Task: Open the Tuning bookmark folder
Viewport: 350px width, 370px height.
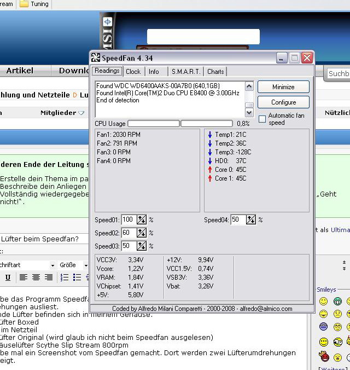Action: tap(34, 4)
